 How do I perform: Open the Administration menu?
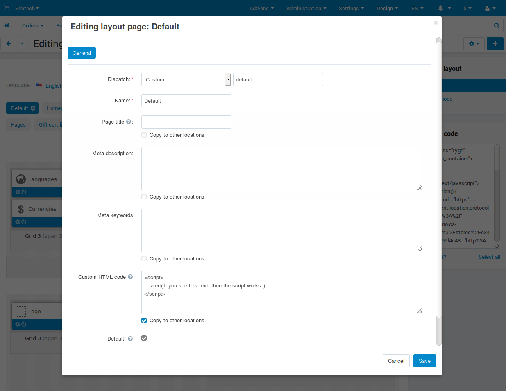[x=306, y=8]
